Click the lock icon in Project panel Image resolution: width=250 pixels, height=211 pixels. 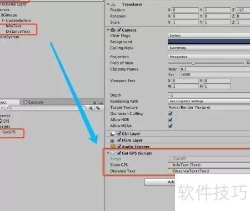pos(94,103)
